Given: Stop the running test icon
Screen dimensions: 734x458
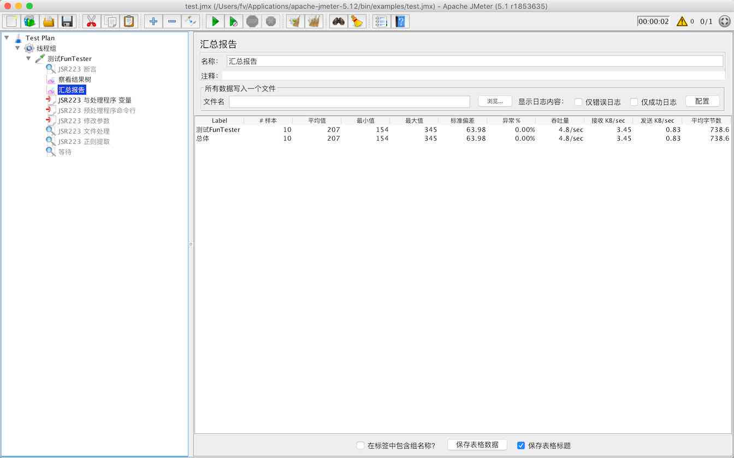Looking at the screenshot, I should [x=252, y=21].
